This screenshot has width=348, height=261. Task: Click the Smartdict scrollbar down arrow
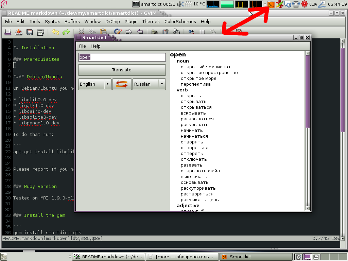[x=307, y=208]
